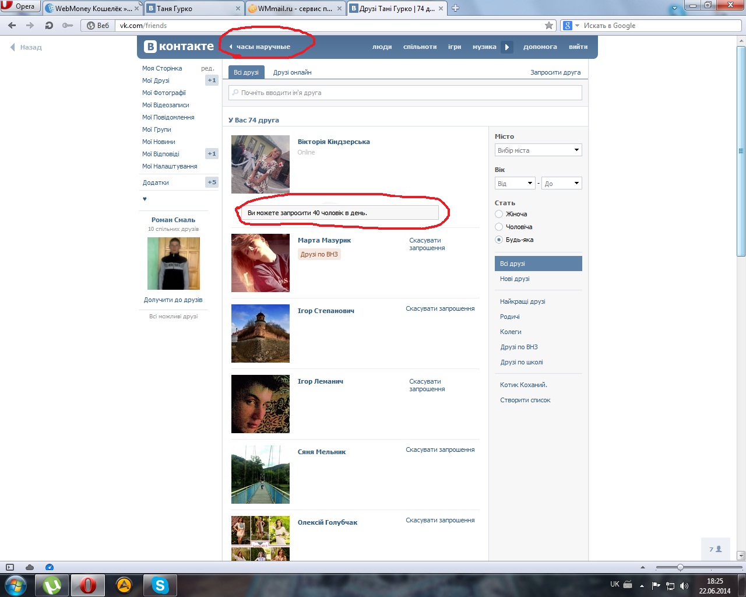Show hidden tray icons arrow
This screenshot has height=597, width=746.
pos(642,585)
